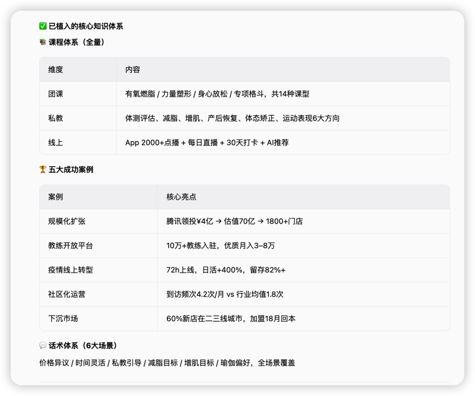Click the 规模化扩张 cell

pyautogui.click(x=98, y=221)
